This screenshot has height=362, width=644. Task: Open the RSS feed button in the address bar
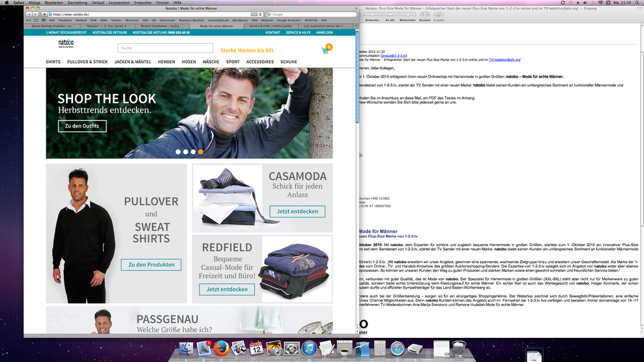pyautogui.click(x=254, y=14)
